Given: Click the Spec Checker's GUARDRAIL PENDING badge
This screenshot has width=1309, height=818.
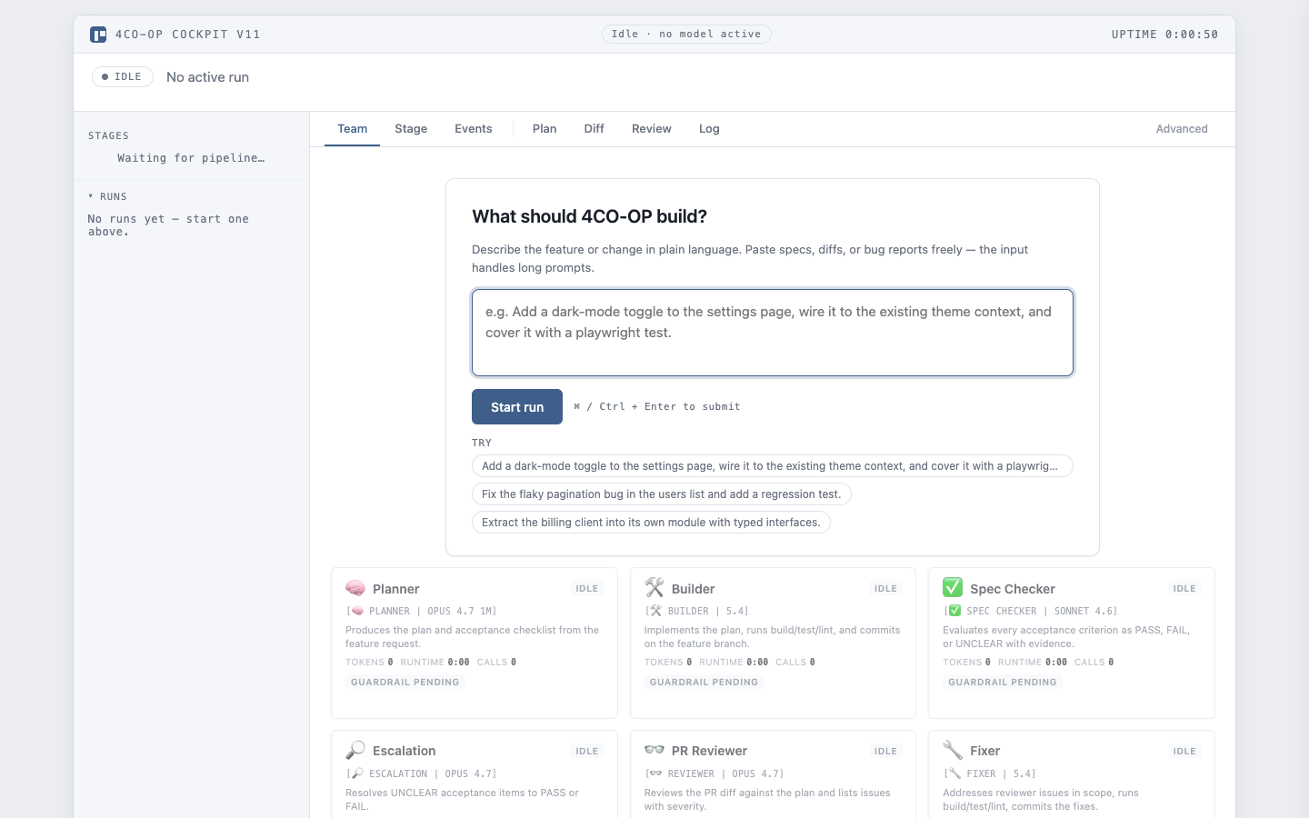Looking at the screenshot, I should click(x=1003, y=683).
